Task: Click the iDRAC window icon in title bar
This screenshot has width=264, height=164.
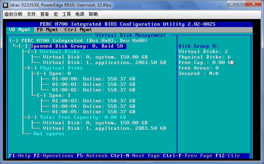Action: 5,5
